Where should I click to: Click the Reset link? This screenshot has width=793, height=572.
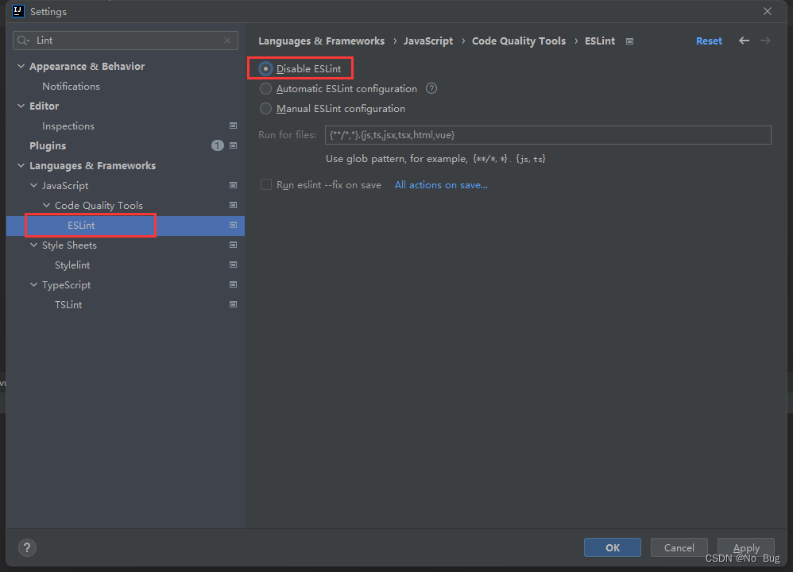pyautogui.click(x=709, y=41)
